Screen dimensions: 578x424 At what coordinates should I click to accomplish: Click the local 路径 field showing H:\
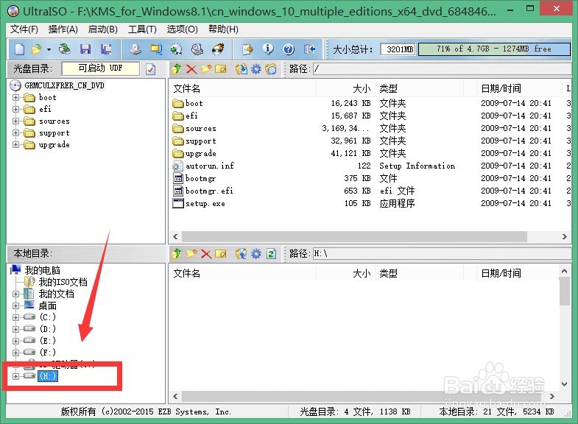443,253
